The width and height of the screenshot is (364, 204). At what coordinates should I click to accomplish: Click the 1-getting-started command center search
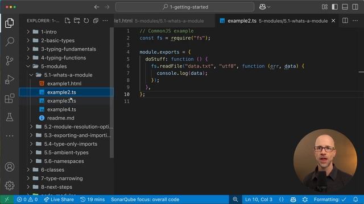185,7
